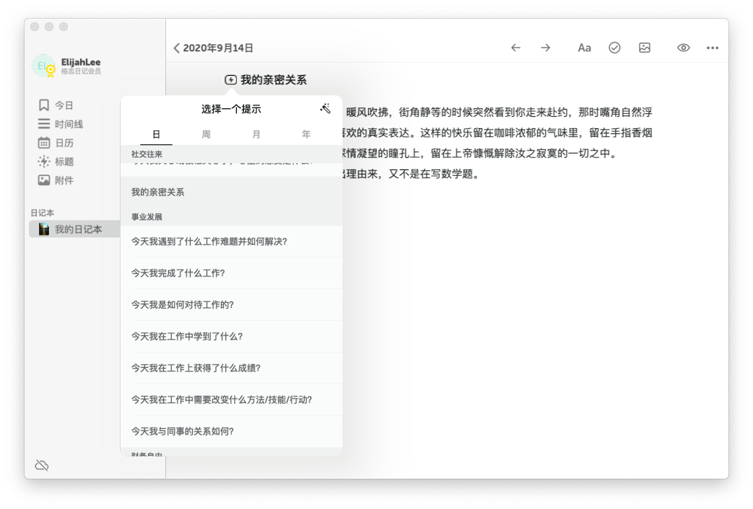Click the prompt lightning icon beside title
Viewport: 753px width, 509px height.
click(230, 80)
